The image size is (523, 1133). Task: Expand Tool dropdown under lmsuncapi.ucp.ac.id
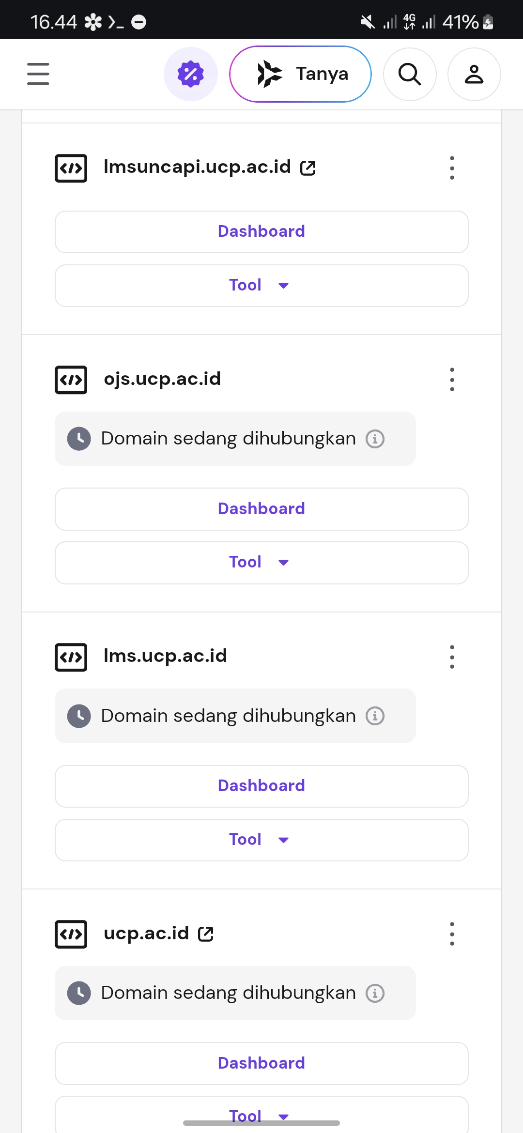(261, 286)
